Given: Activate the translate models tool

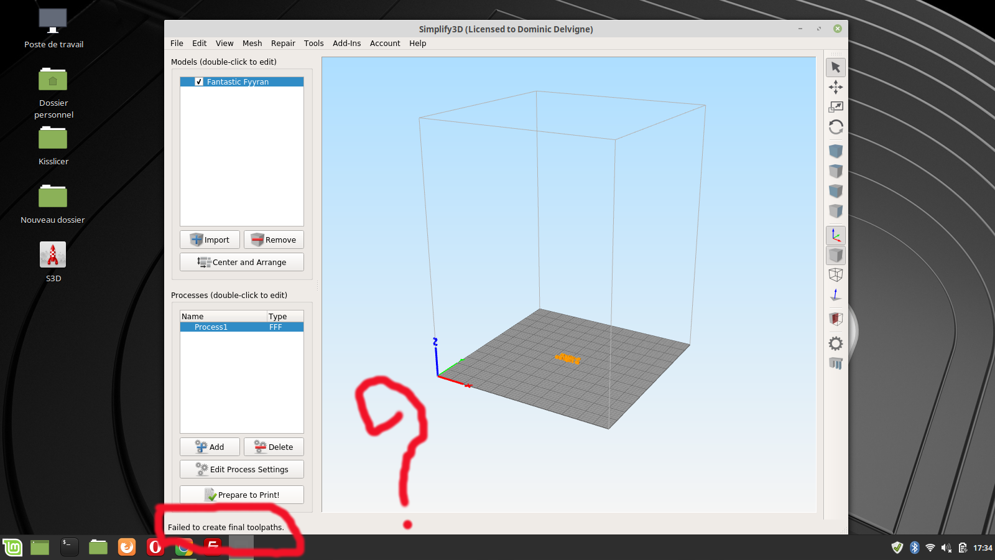Looking at the screenshot, I should 836,87.
